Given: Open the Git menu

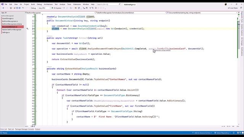Looking at the screenshot, I should [21, 4].
